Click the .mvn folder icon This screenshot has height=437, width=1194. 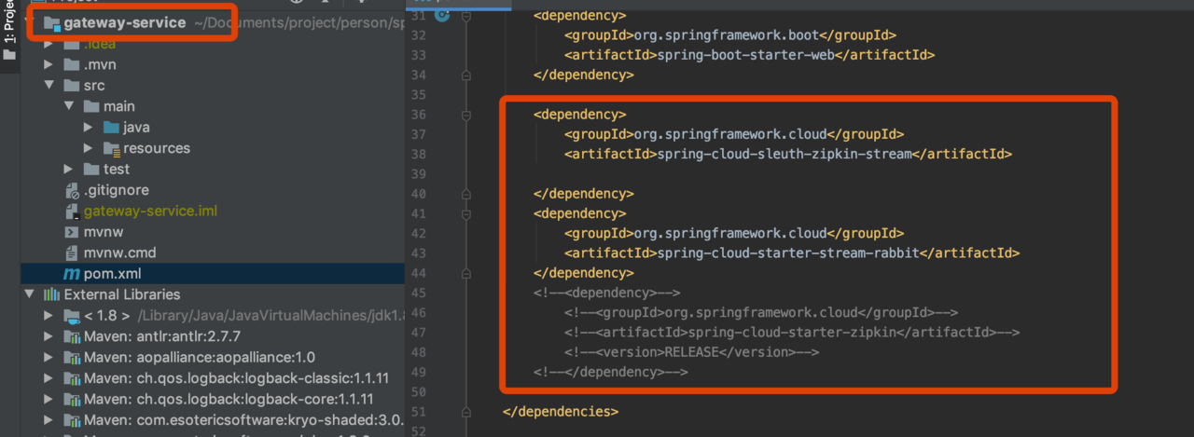click(x=71, y=65)
